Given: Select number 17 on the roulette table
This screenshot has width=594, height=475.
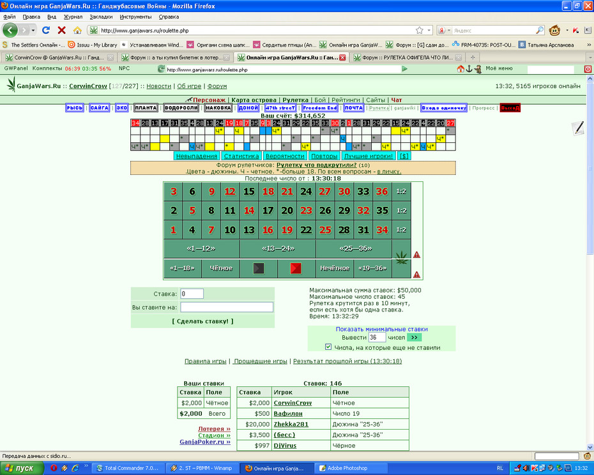Looking at the screenshot, I should tap(268, 210).
